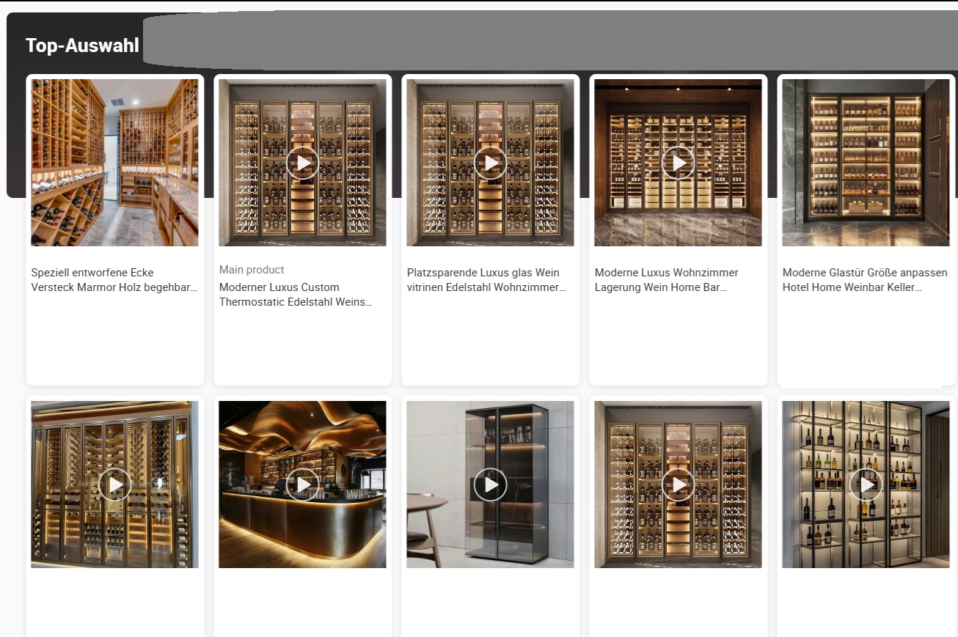The height and width of the screenshot is (637, 958).
Task: Open the wooden walk-in wine cellar thumbnail
Action: click(x=114, y=163)
